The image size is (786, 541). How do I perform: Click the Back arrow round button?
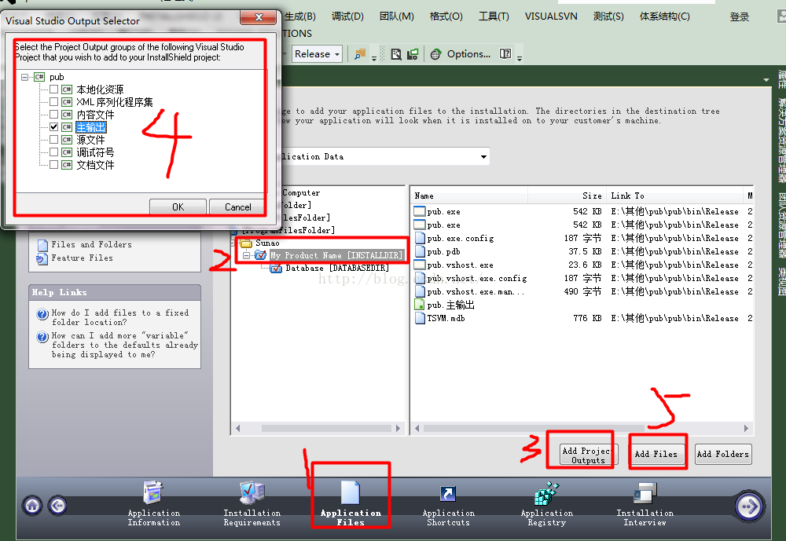57,506
